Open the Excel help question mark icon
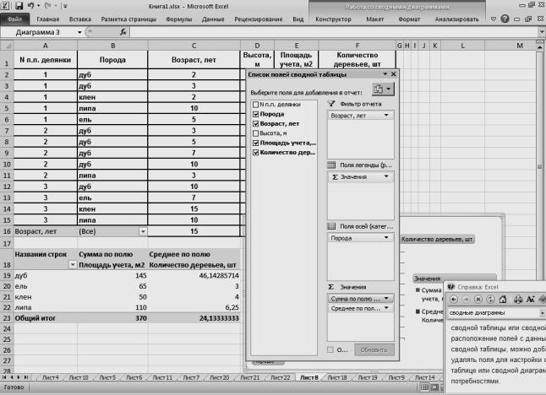The image size is (546, 395). (505, 19)
